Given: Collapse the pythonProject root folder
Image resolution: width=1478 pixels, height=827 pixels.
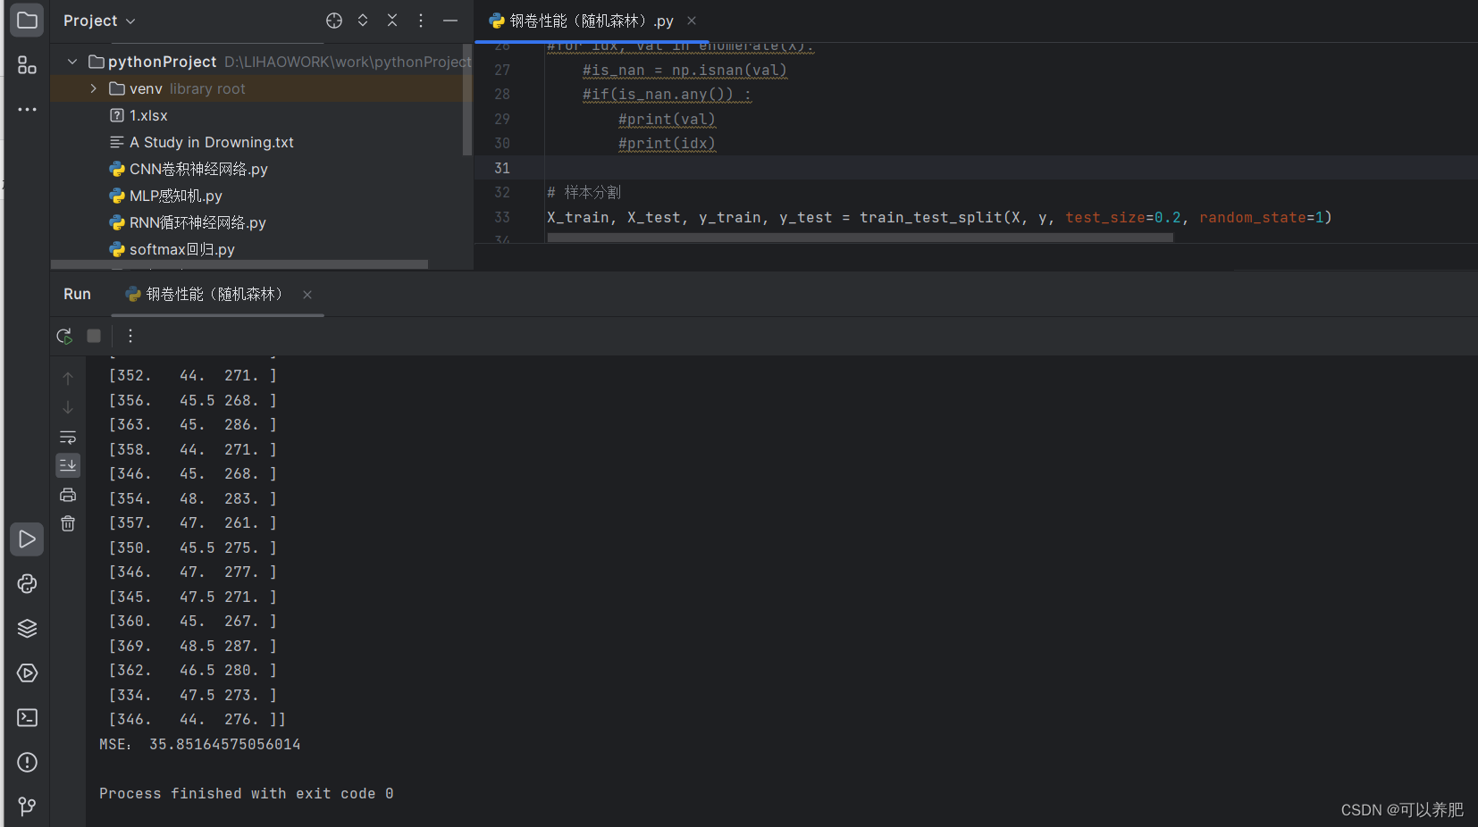Looking at the screenshot, I should [x=72, y=62].
